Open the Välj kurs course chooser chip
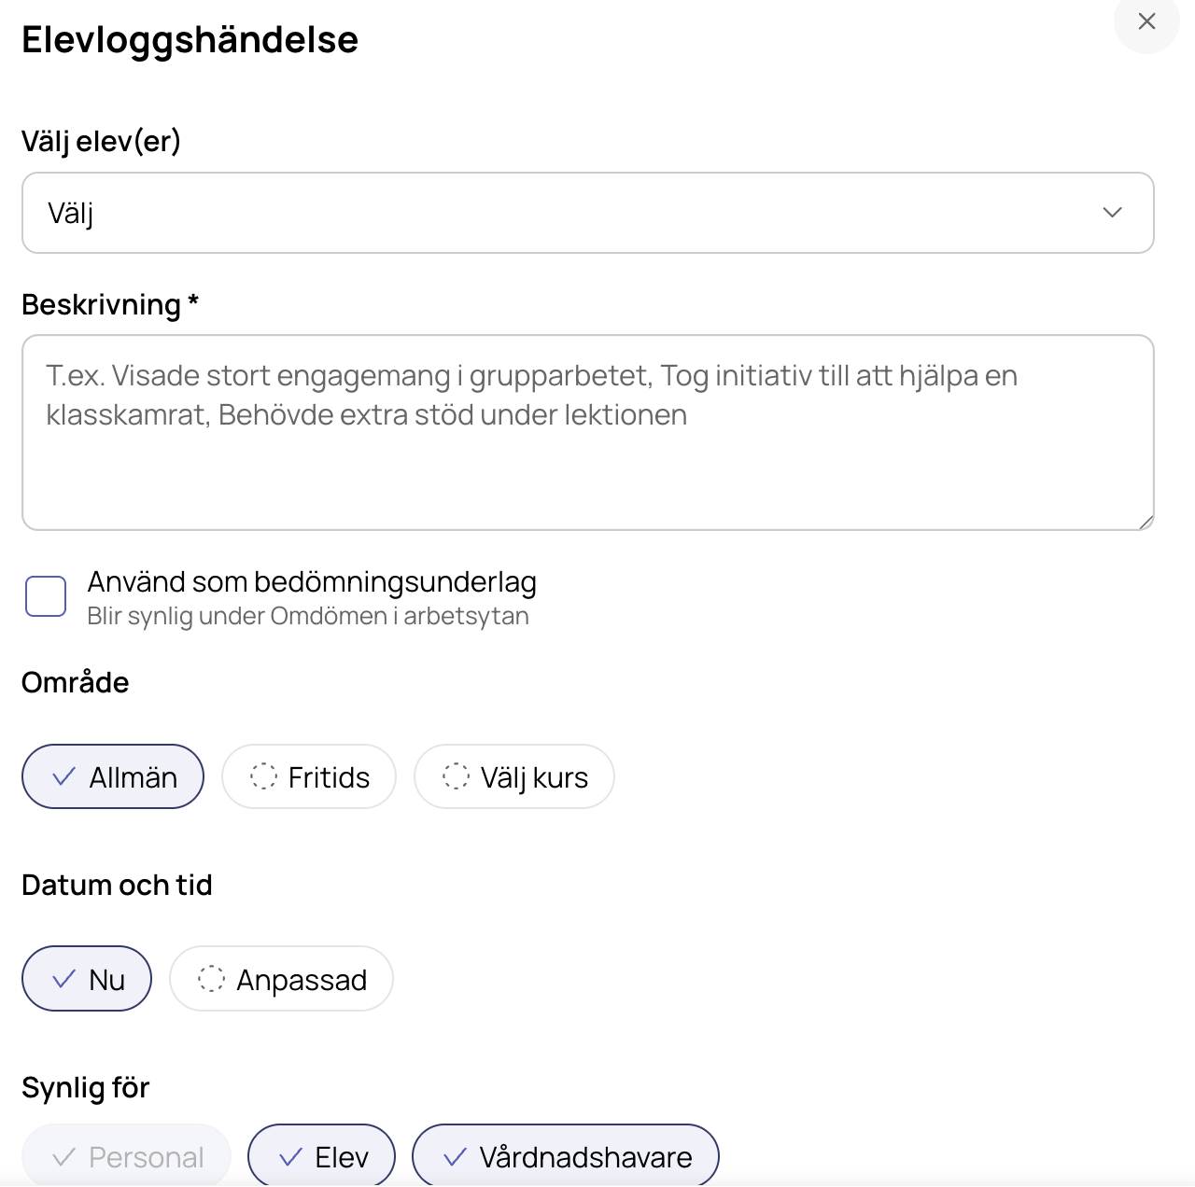Viewport: 1195px width, 1187px height. 514,776
